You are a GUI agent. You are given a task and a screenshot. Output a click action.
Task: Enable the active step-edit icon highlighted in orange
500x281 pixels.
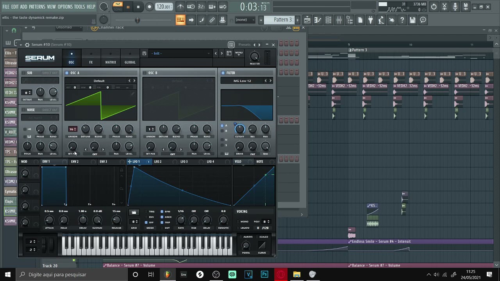click(180, 20)
